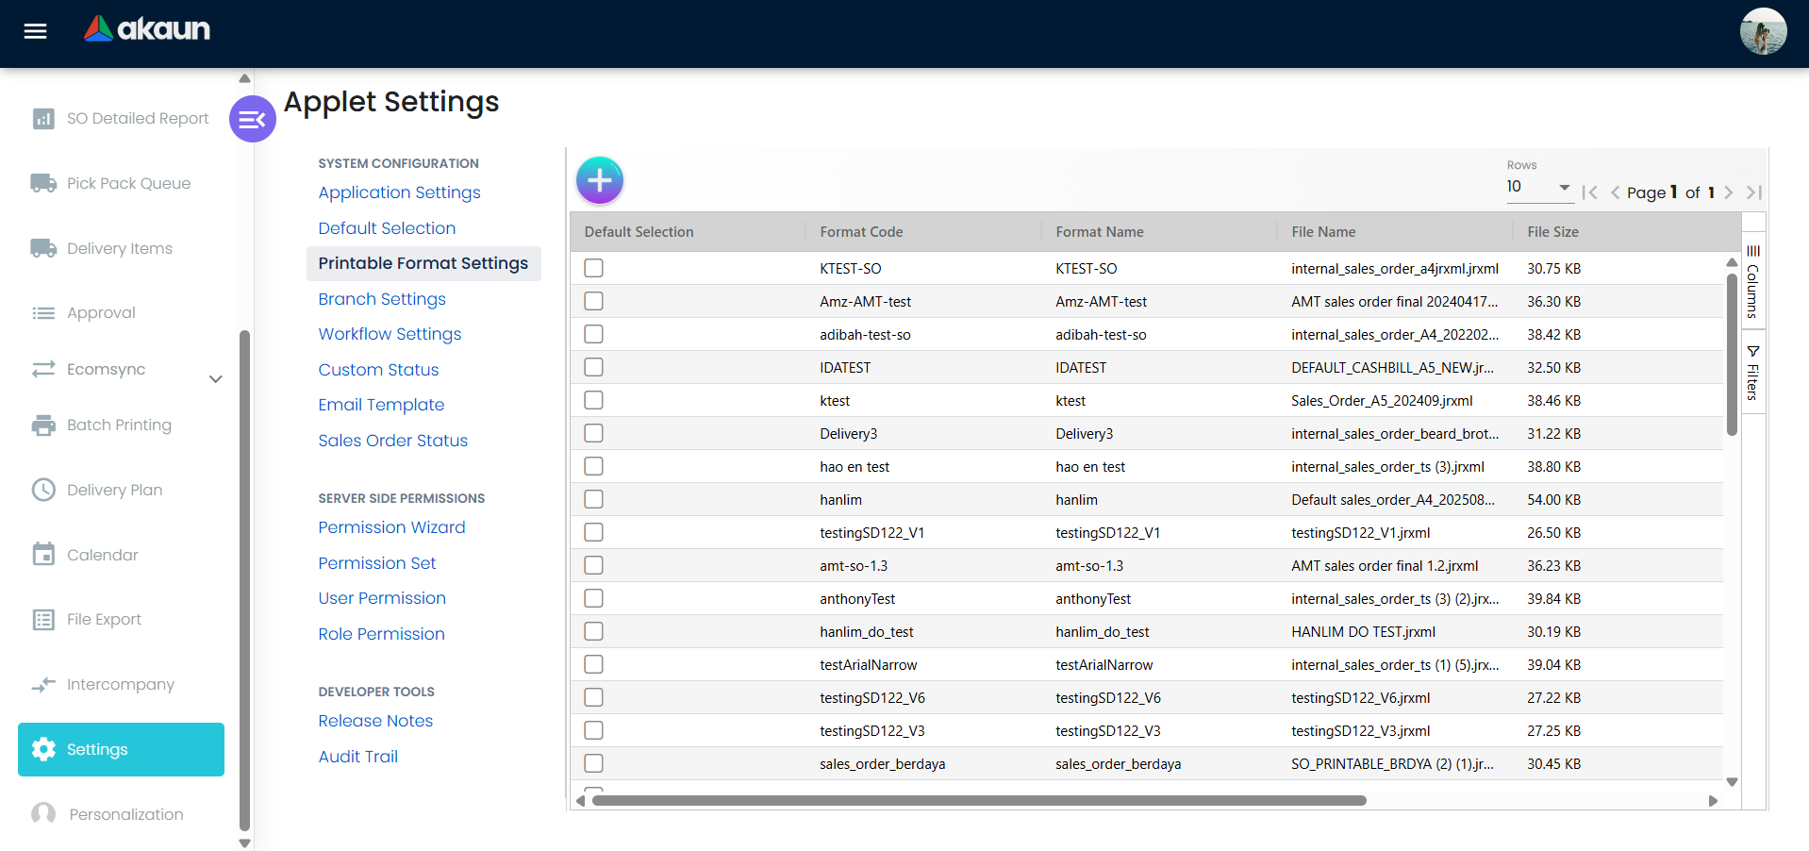This screenshot has width=1809, height=851.
Task: Click the Settings gear in sidebar
Action: coord(43,749)
